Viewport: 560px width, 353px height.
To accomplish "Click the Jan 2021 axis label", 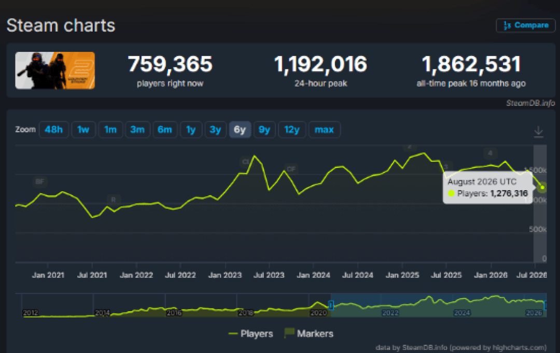I will pyautogui.click(x=48, y=275).
